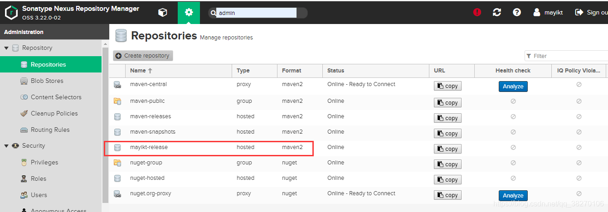Click the Privileges medal icon
The image size is (608, 212).
point(24,162)
